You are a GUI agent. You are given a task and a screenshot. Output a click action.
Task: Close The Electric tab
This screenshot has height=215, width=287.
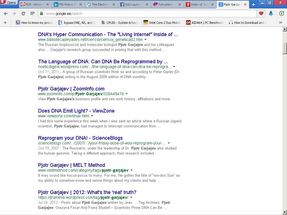pos(114,4)
